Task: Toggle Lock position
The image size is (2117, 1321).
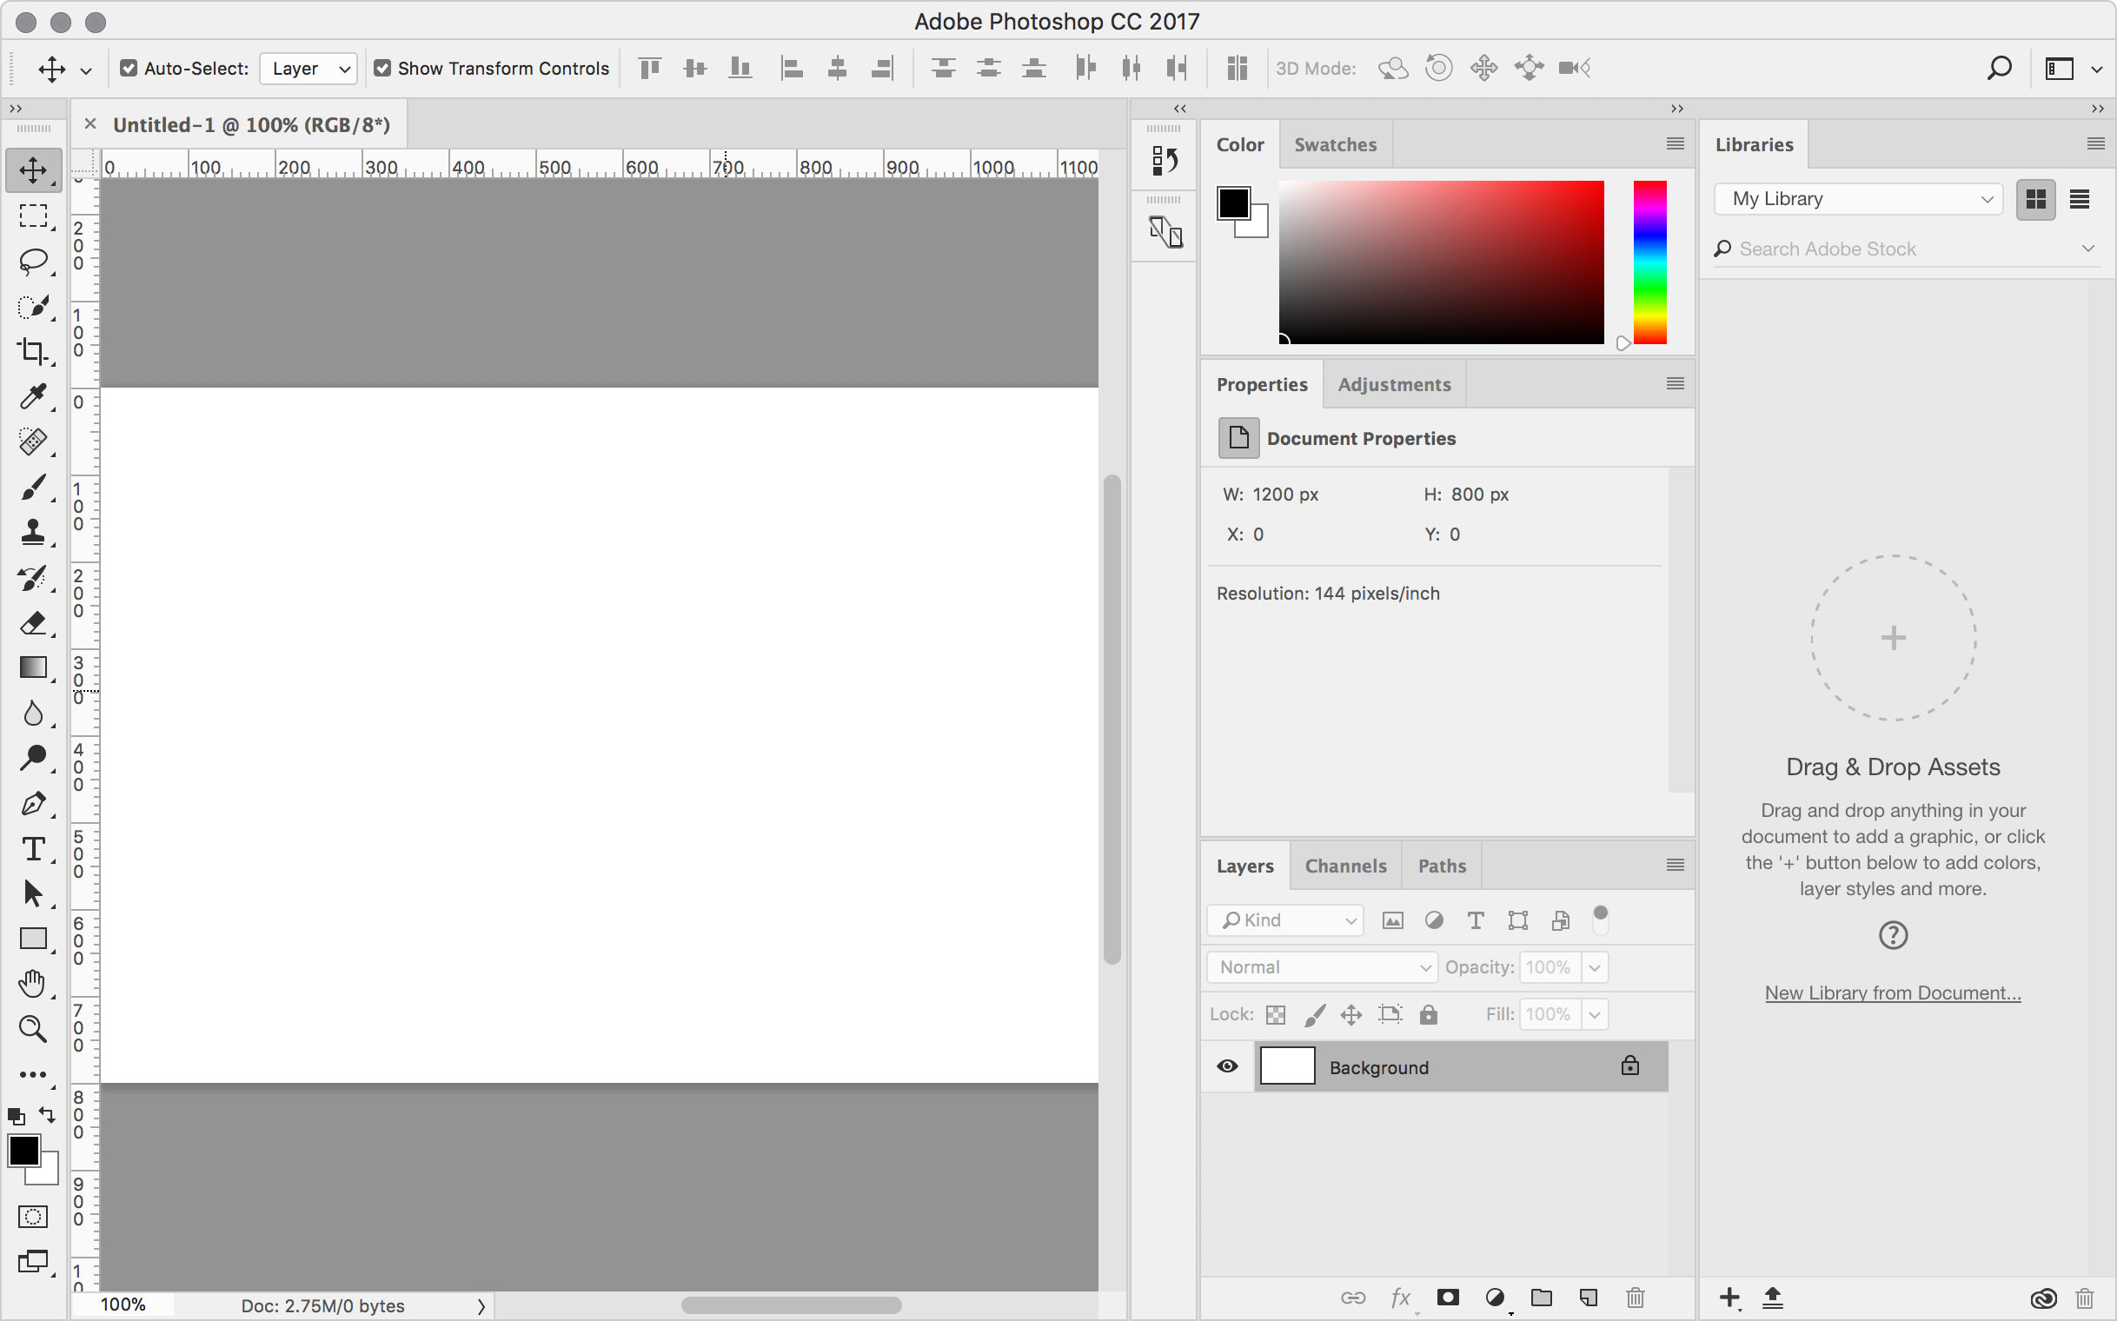Action: 1351,1014
